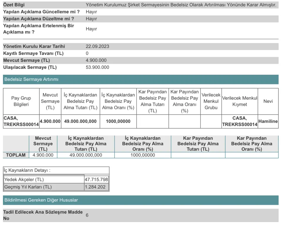Click the Verilecek Menkul Grubu column header
The image size is (282, 225).
click(x=211, y=101)
